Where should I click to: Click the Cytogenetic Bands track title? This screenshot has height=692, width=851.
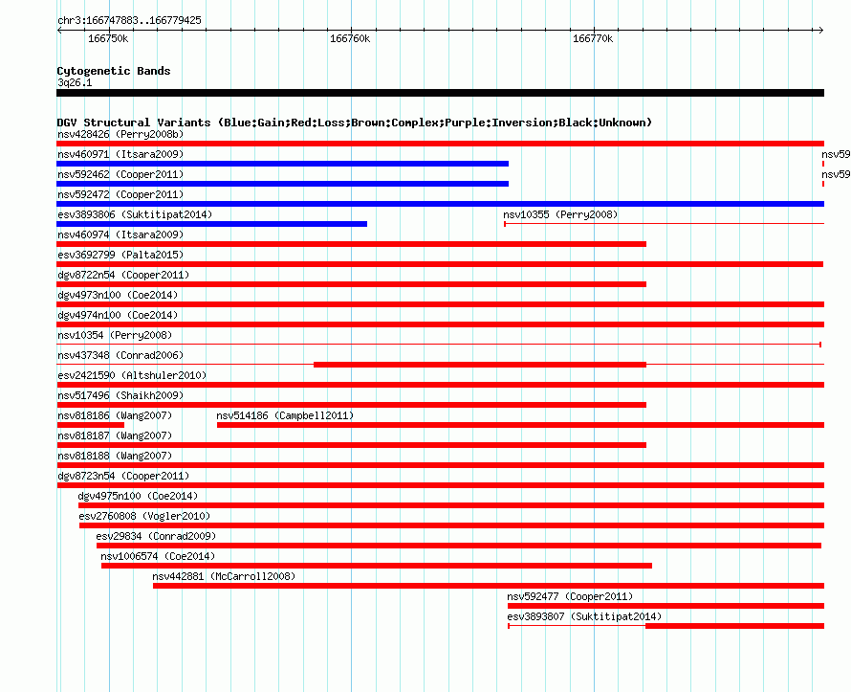[x=114, y=71]
